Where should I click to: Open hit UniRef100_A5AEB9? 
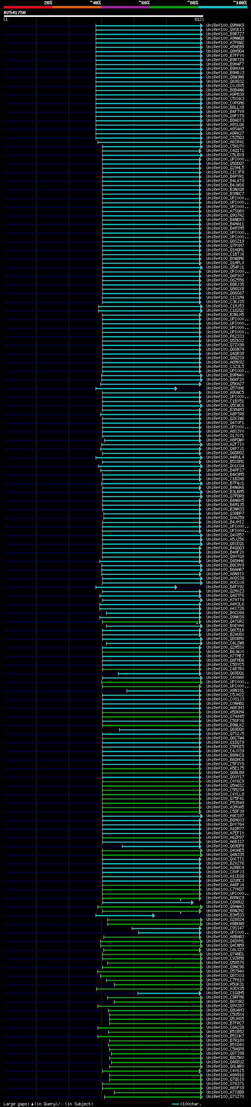[225, 47]
